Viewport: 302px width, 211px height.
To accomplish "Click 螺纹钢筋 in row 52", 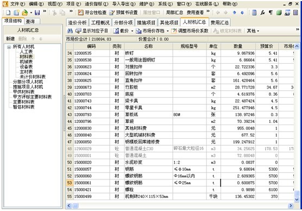I will [x=148, y=176].
